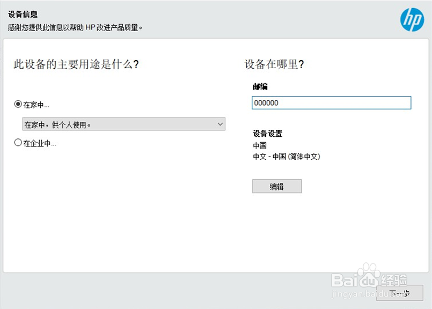Image resolution: width=432 pixels, height=309 pixels.
Task: Click the 下一步 button to continue
Action: [399, 293]
